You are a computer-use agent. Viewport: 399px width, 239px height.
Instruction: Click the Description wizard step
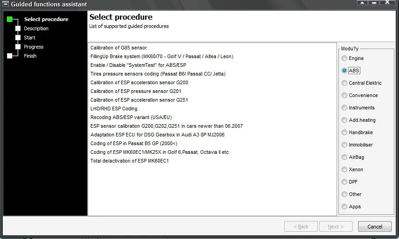click(36, 28)
